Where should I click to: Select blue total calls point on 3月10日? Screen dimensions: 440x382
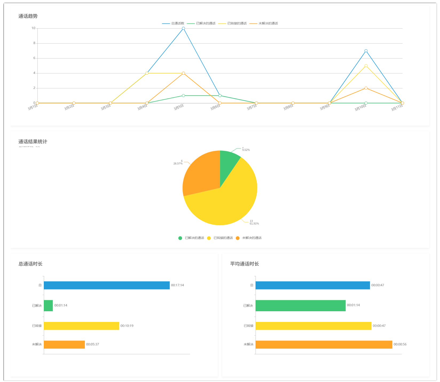click(366, 51)
